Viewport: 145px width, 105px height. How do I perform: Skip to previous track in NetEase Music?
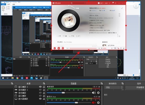[x=55, y=48]
